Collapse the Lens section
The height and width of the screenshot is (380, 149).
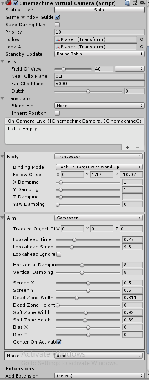click(2, 61)
